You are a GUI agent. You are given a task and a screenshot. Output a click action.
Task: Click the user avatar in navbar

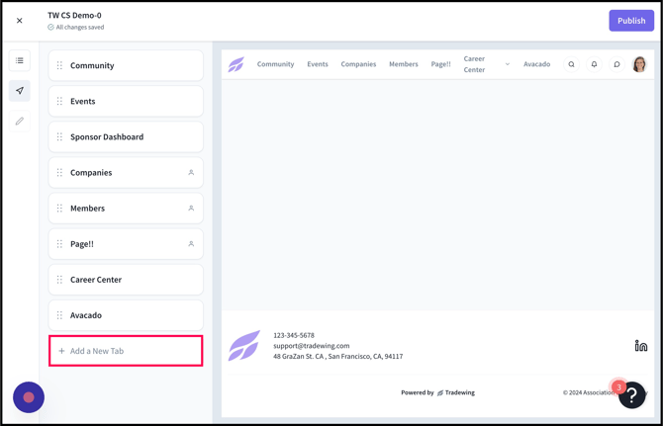(x=639, y=64)
